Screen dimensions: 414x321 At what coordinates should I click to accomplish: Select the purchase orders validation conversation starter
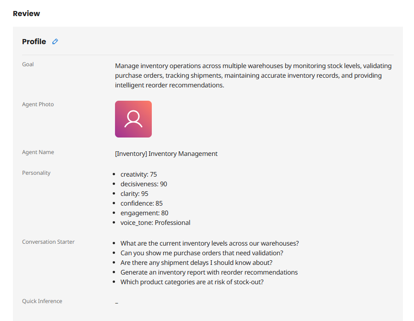pos(201,252)
